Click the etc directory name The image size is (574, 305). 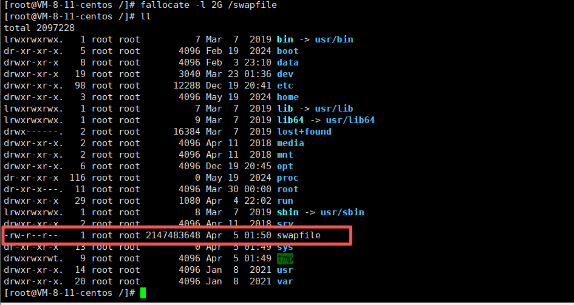(x=284, y=85)
